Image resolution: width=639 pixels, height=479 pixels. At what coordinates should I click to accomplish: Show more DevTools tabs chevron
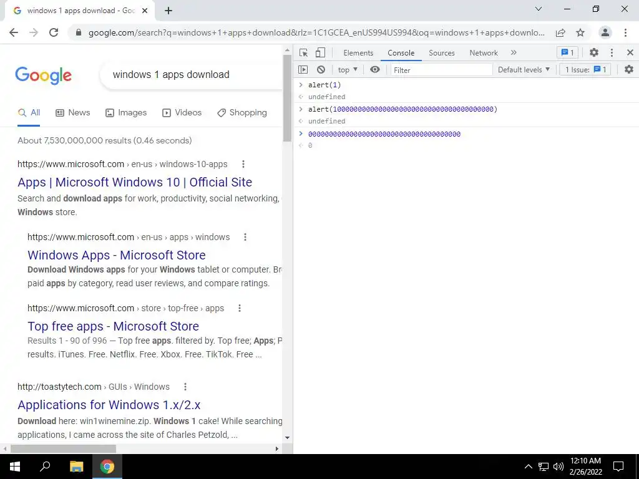click(514, 52)
